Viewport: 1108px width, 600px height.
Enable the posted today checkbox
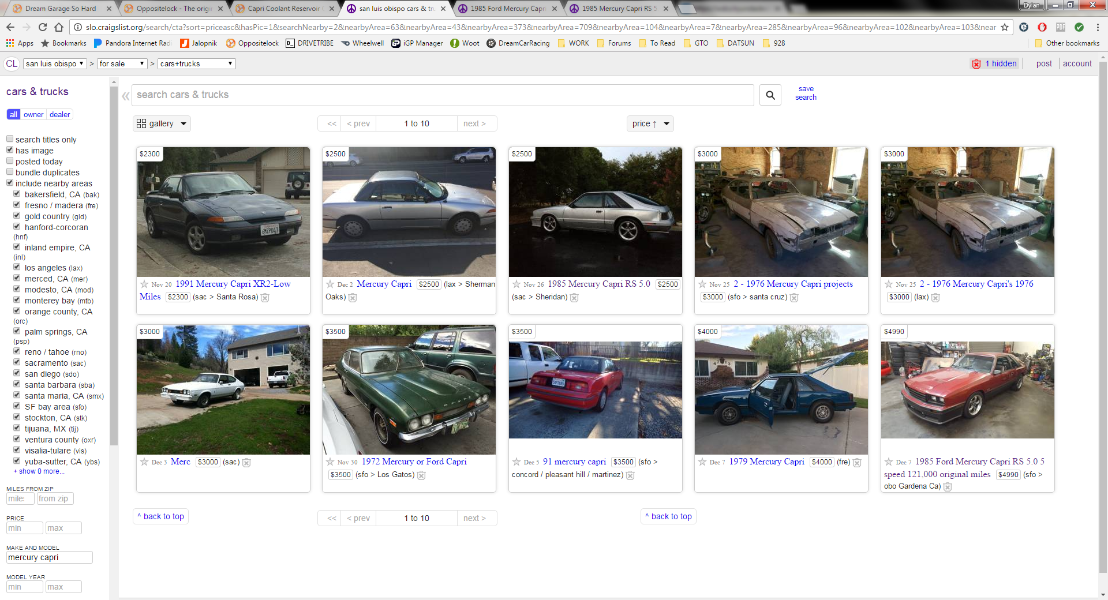click(10, 161)
